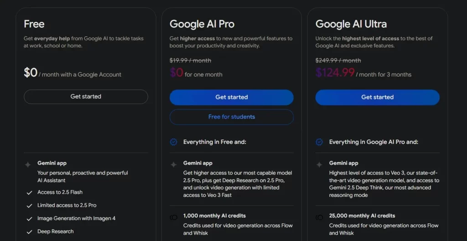Click the checkmark beside Access to 2.5 Flash
Screen dimensions: 467x241
(29, 193)
